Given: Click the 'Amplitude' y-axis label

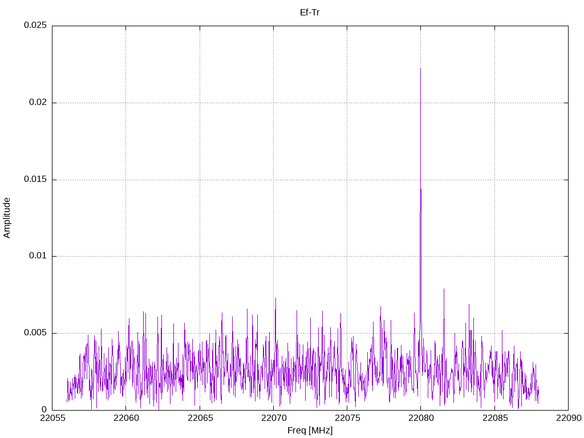Looking at the screenshot, I should pos(7,217).
